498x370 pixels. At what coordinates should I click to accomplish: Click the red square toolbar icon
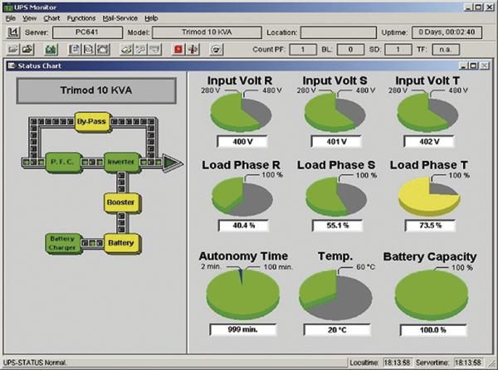(178, 49)
